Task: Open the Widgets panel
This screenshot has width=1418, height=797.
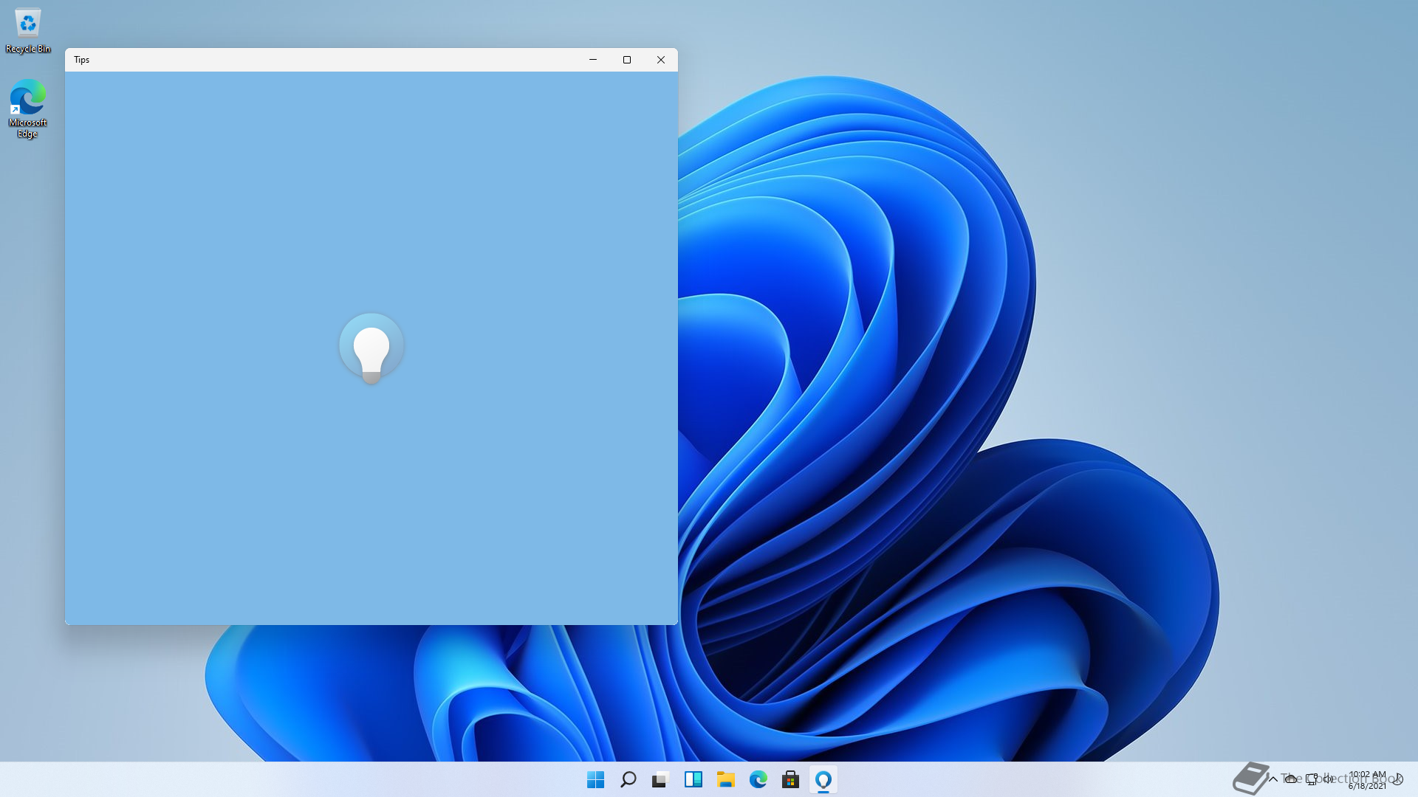Action: click(x=693, y=779)
